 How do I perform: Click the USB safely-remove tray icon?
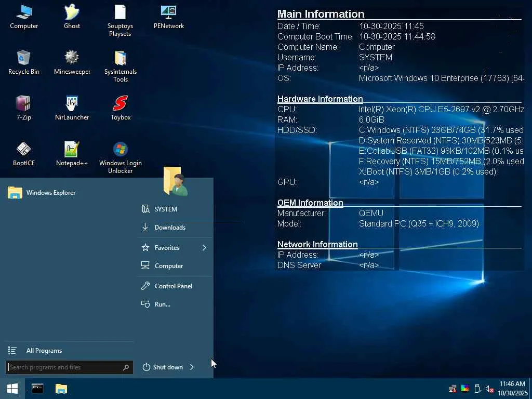tap(477, 389)
